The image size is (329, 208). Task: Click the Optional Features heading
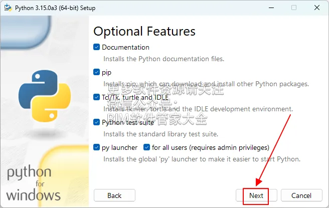(144, 31)
